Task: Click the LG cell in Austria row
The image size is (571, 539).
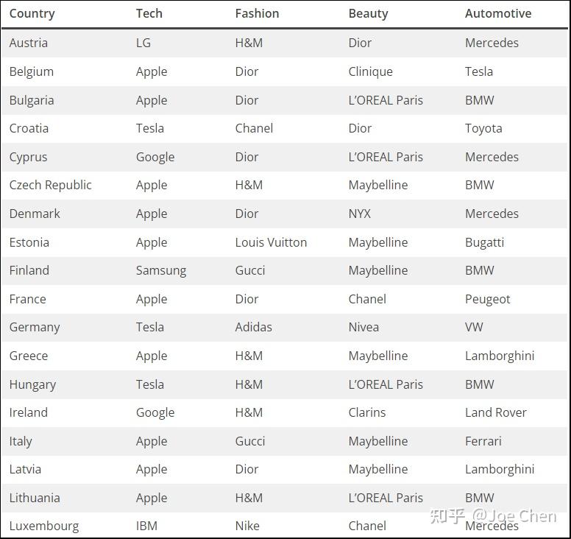Action: (x=143, y=43)
